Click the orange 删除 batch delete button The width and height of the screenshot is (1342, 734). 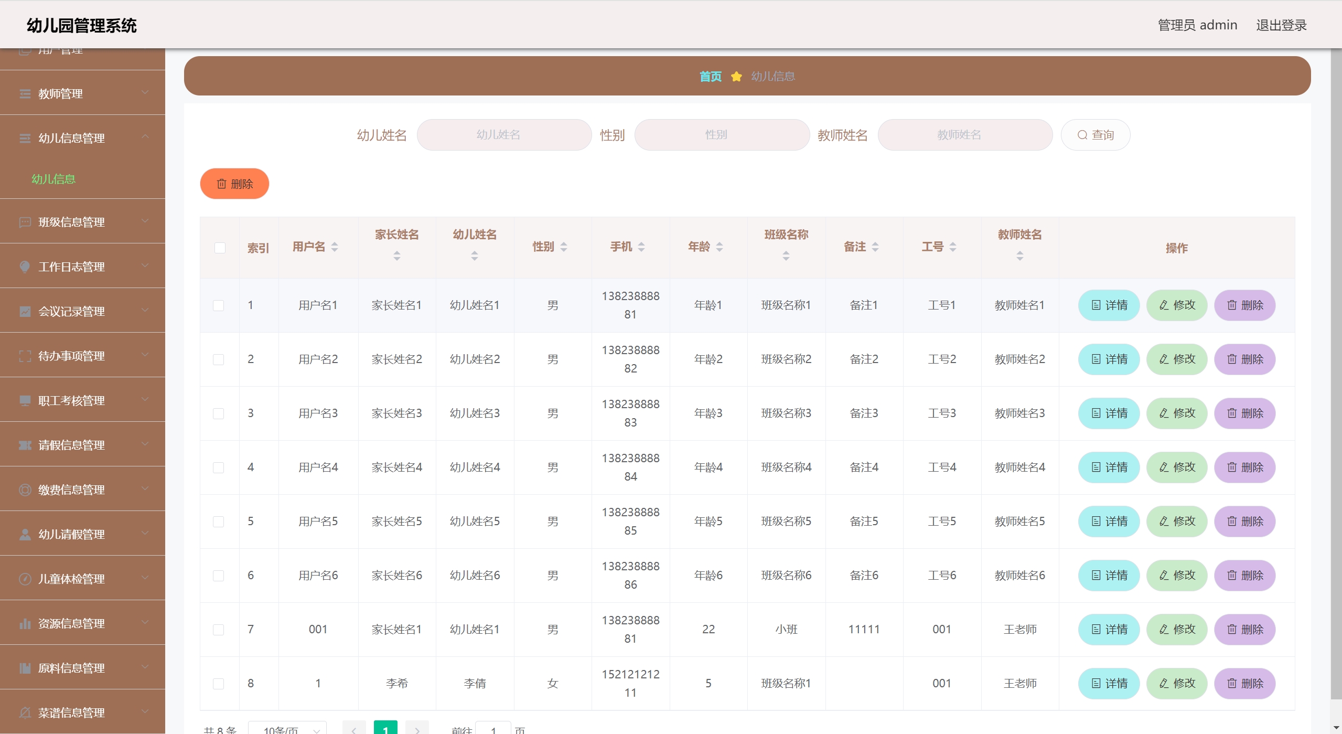point(234,184)
